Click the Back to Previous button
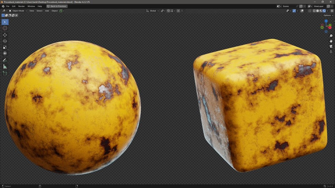The width and height of the screenshot is (335, 188). point(57,6)
